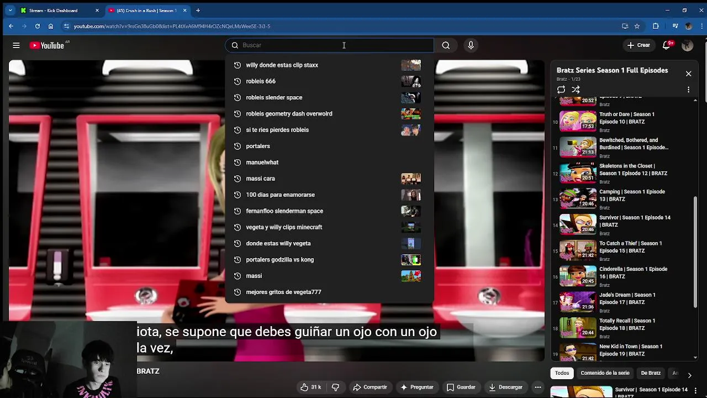Screen dimensions: 707x398
Task: Click the magnifier search submit button
Action: 446,45
